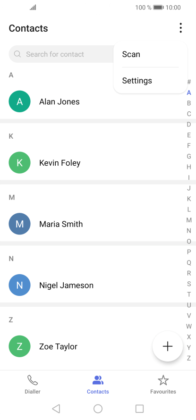Switch to the Dialler tab
Viewport: 196px width, 420px height.
[x=33, y=385]
